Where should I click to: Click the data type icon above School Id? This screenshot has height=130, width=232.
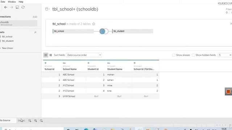point(45,63)
